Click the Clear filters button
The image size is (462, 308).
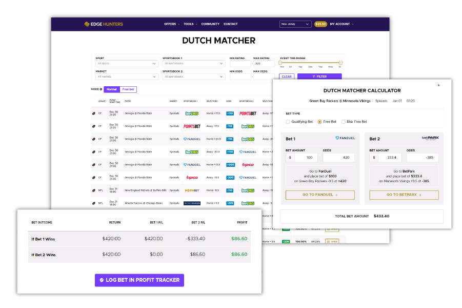[287, 76]
